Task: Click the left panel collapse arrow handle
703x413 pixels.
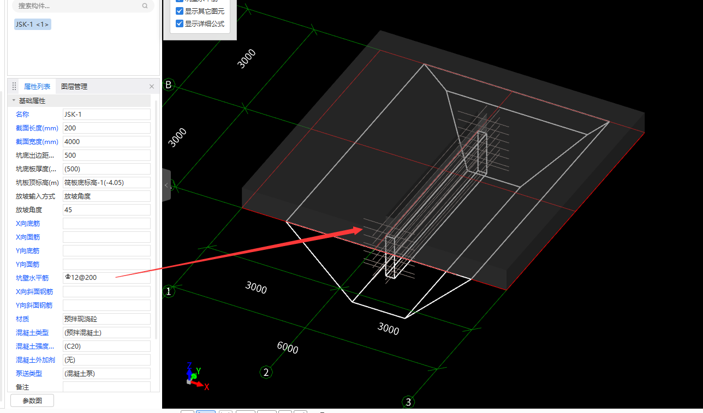Action: coord(166,185)
